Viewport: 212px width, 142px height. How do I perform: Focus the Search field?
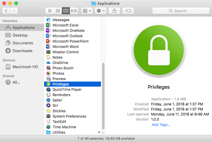(181, 11)
